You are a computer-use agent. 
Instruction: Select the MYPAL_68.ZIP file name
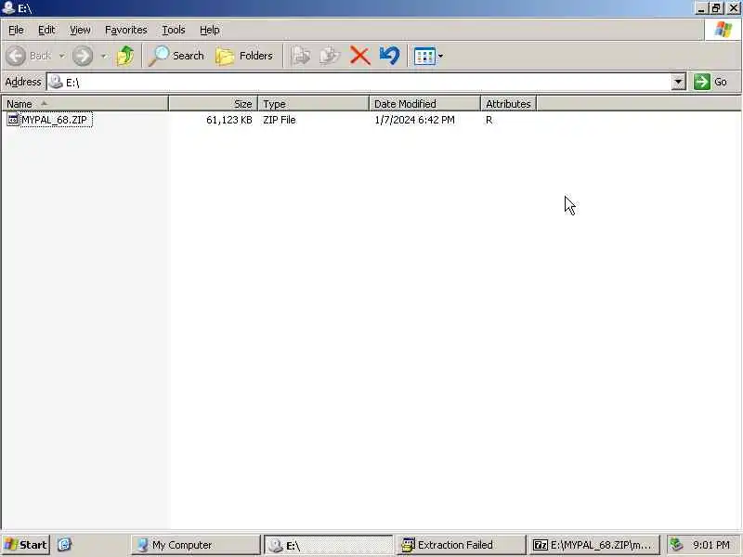(x=55, y=120)
